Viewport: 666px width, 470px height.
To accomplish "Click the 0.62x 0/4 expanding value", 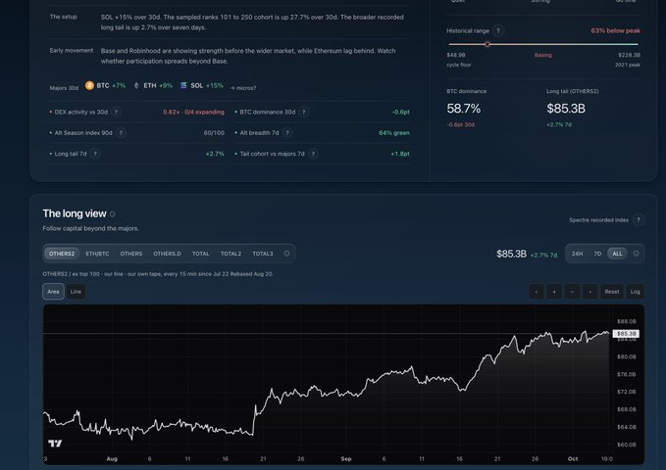I will [x=193, y=112].
